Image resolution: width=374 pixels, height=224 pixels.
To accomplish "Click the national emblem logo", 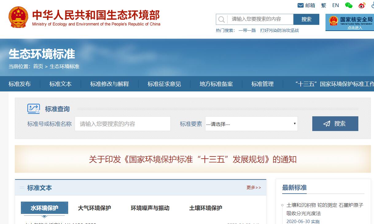I will [x=18, y=17].
